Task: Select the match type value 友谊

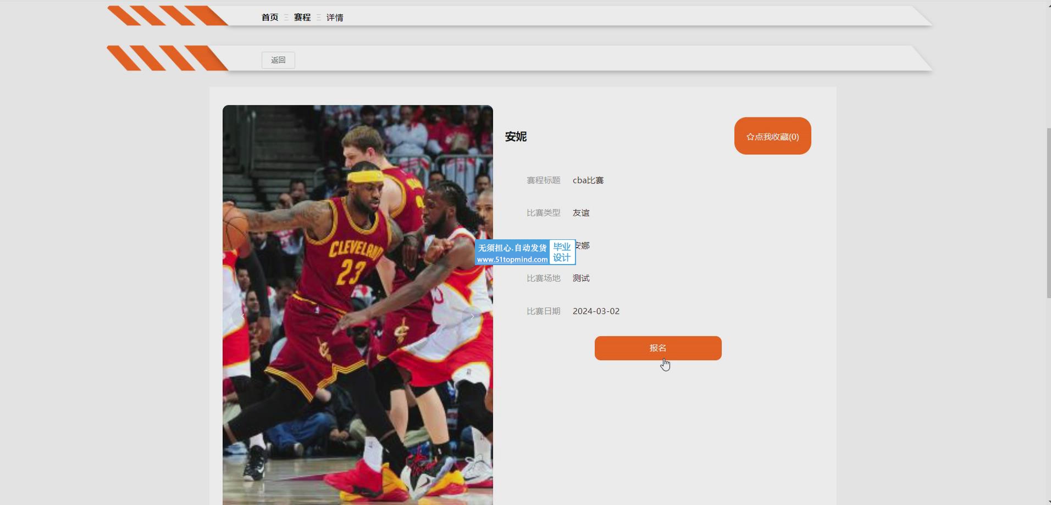Action: pyautogui.click(x=581, y=213)
